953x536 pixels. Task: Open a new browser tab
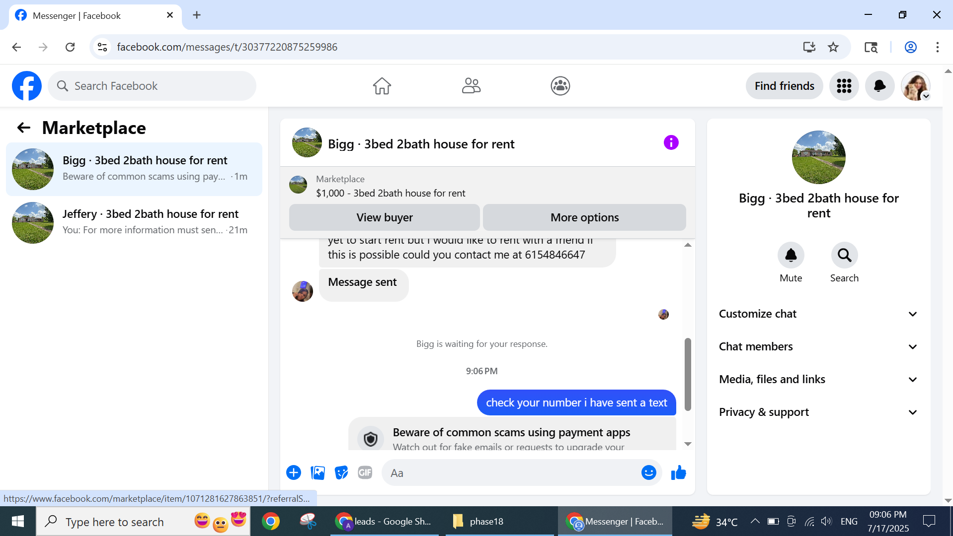pyautogui.click(x=197, y=15)
